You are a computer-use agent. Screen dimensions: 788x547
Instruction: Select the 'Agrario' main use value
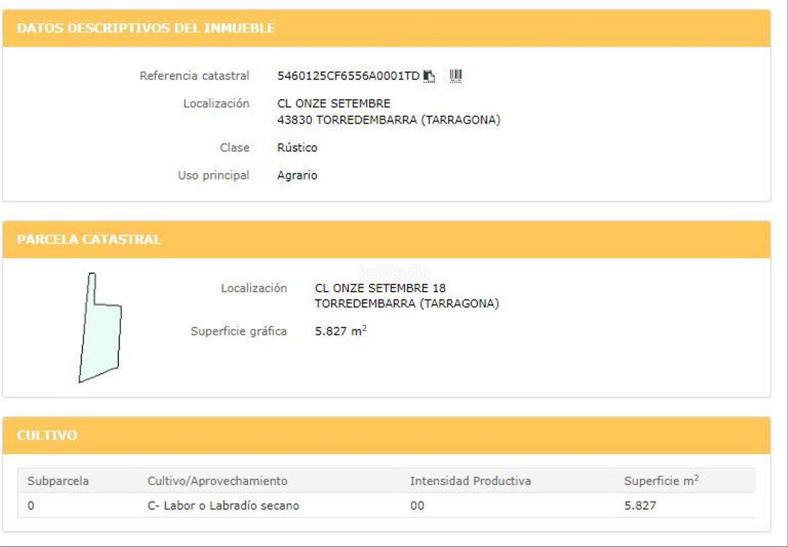click(x=297, y=175)
